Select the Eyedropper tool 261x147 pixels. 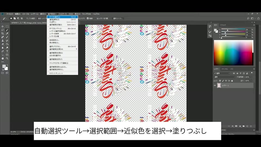point(7,33)
